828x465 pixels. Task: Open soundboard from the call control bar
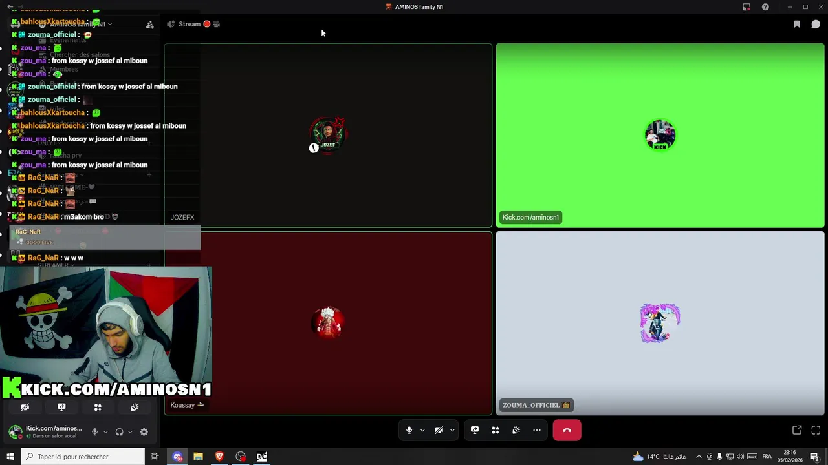pyautogui.click(x=516, y=430)
